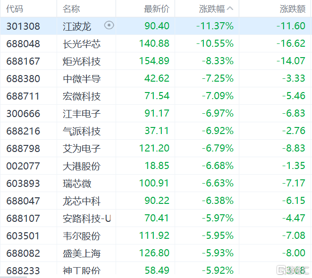Select stock code 688047

[x=23, y=201]
